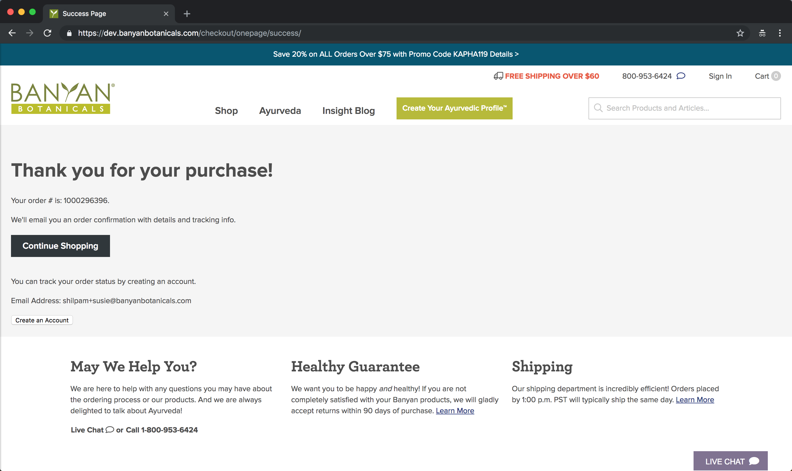Click Healthy Guarantee heading
The width and height of the screenshot is (792, 471).
[x=355, y=367]
